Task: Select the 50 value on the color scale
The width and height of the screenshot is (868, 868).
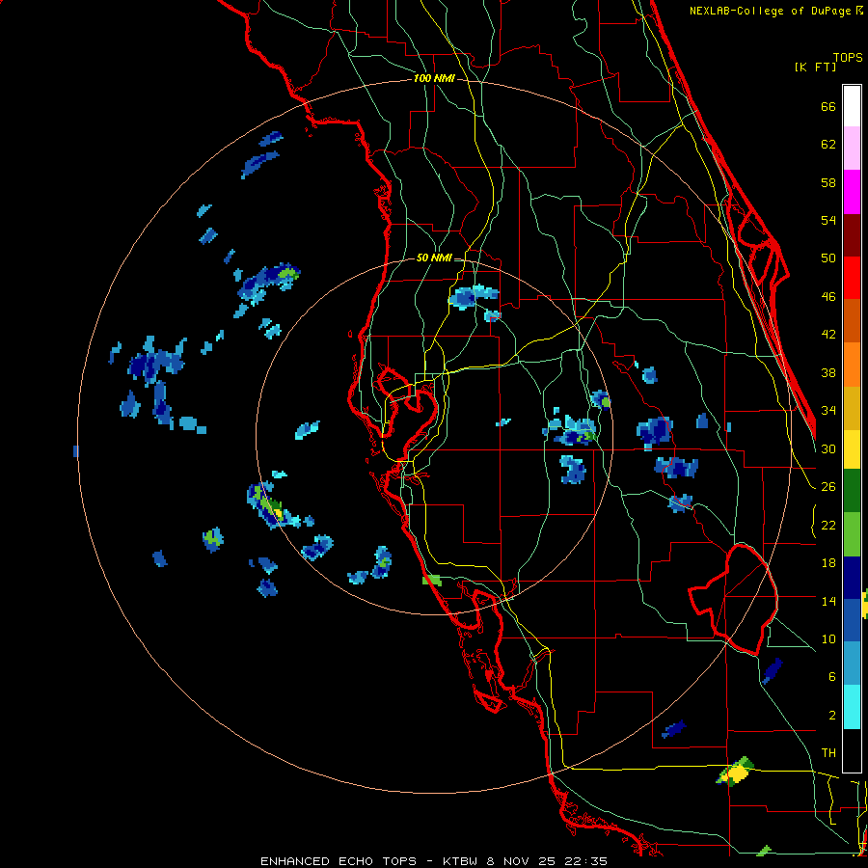Action: coord(828,258)
